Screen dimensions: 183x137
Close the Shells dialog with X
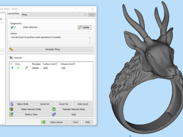point(92,9)
